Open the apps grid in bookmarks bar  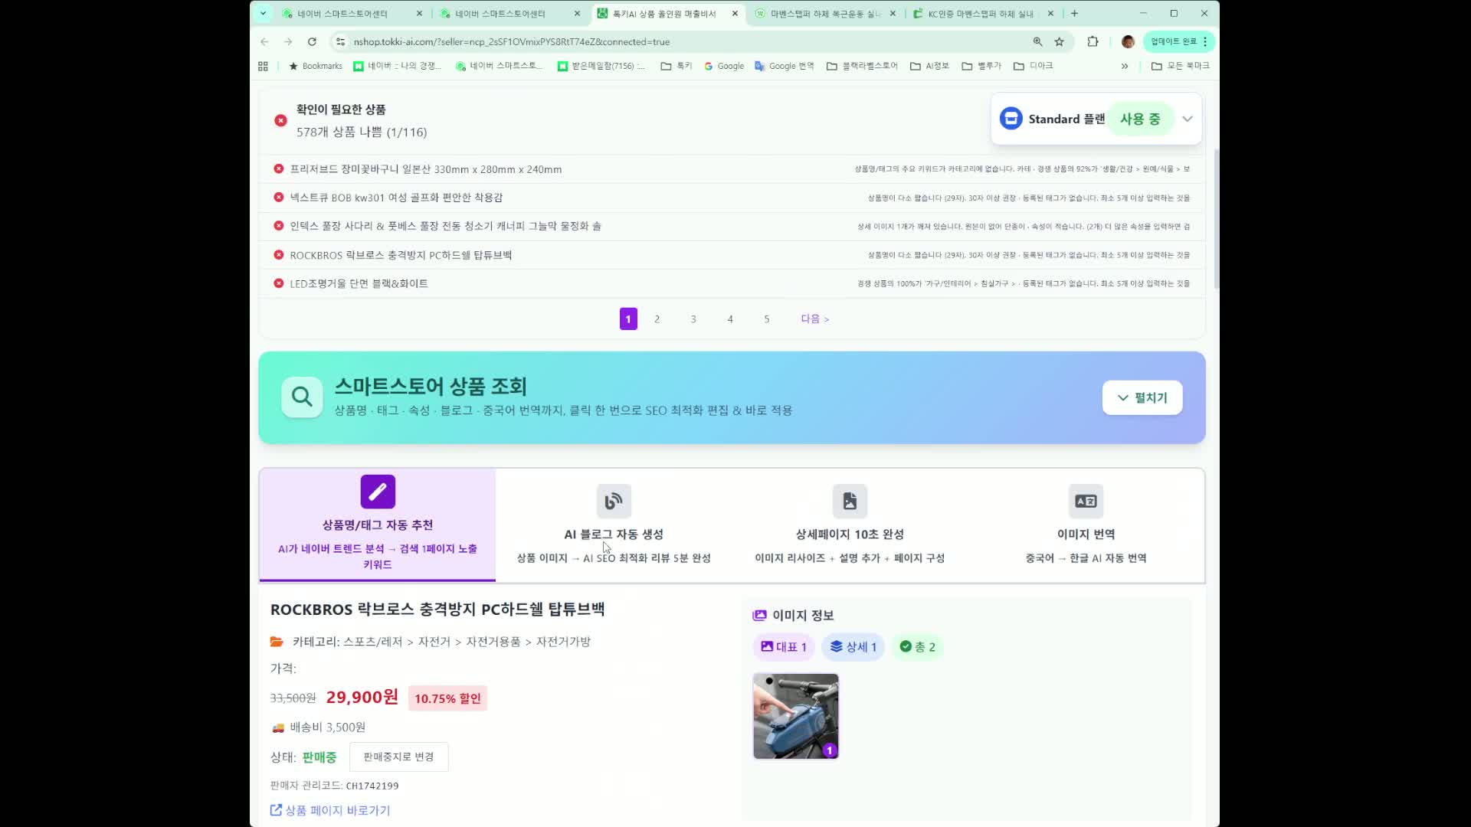tap(263, 66)
